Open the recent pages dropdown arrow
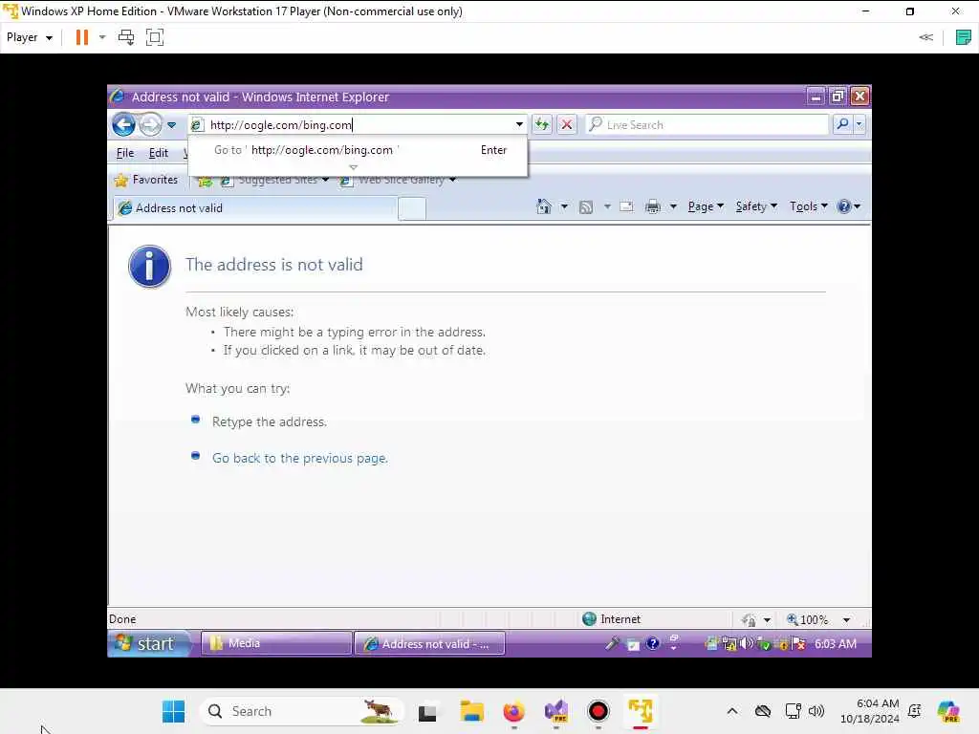Image resolution: width=979 pixels, height=734 pixels. 172,125
